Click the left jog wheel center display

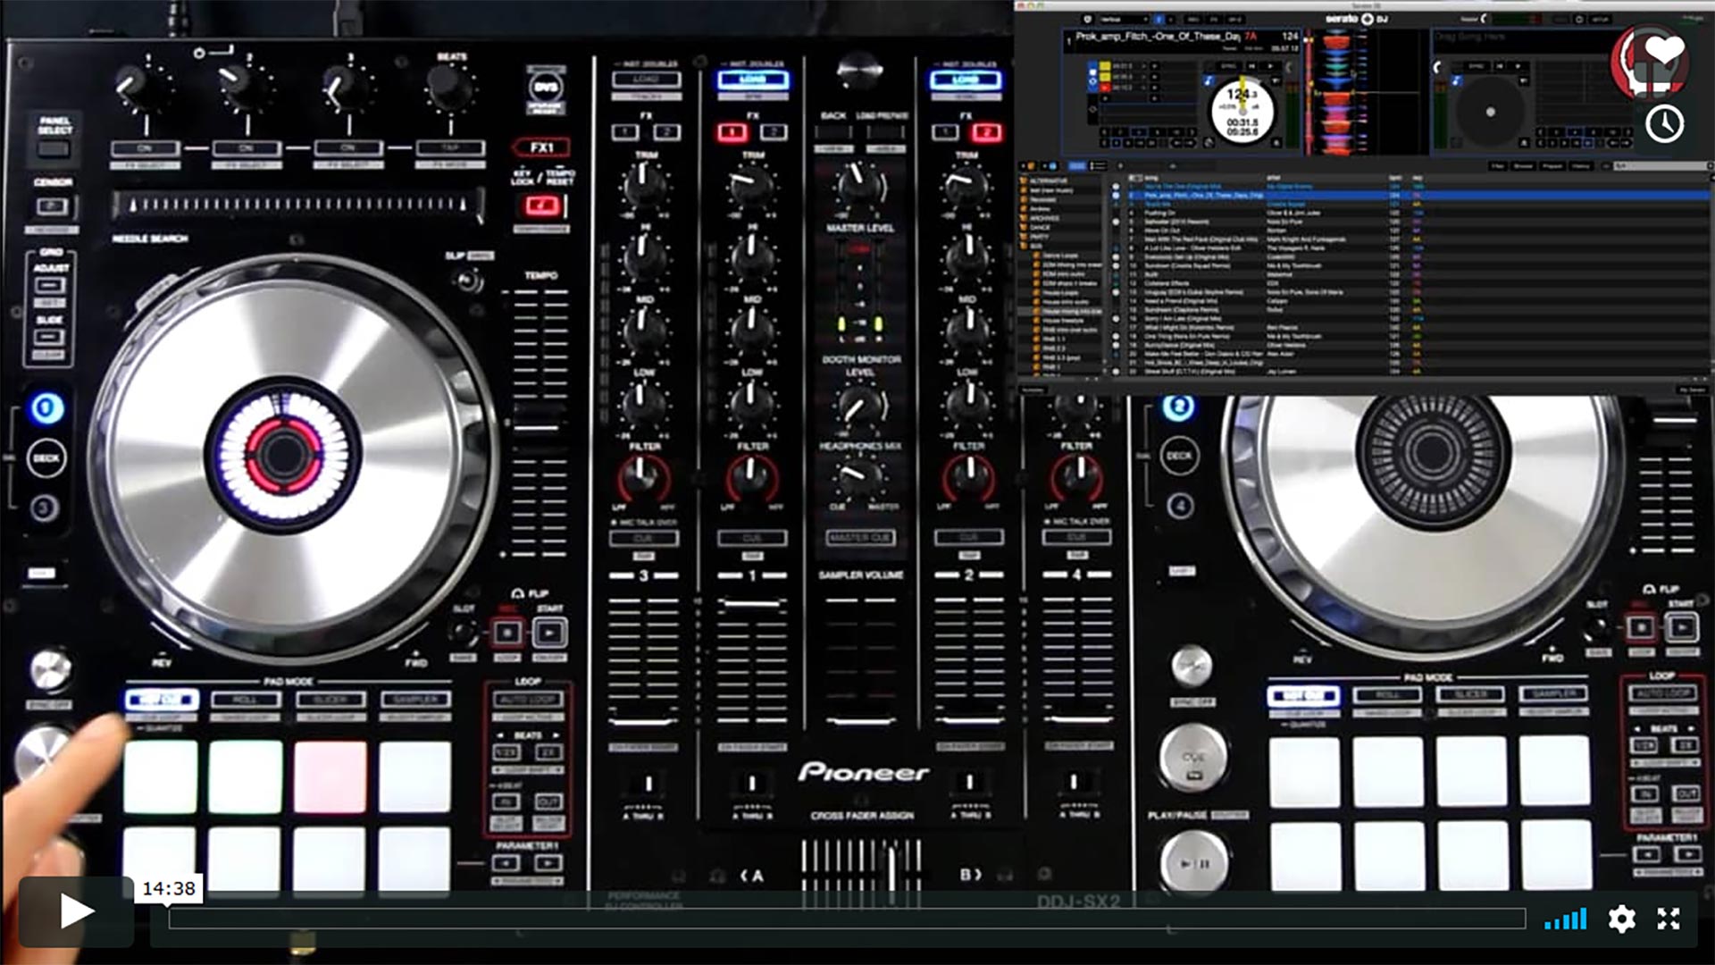pos(283,455)
